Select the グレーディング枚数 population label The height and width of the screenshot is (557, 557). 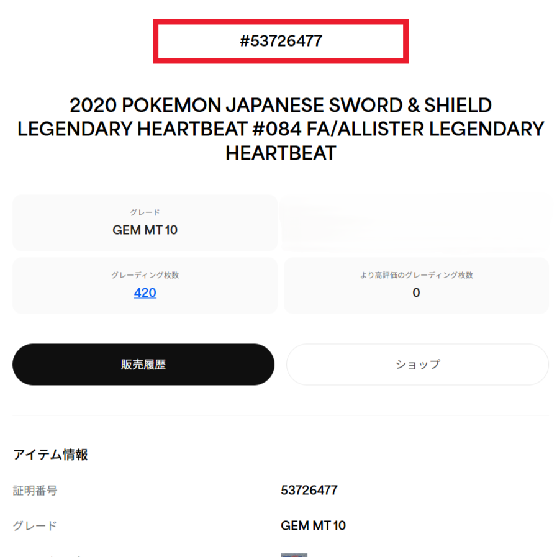point(145,275)
